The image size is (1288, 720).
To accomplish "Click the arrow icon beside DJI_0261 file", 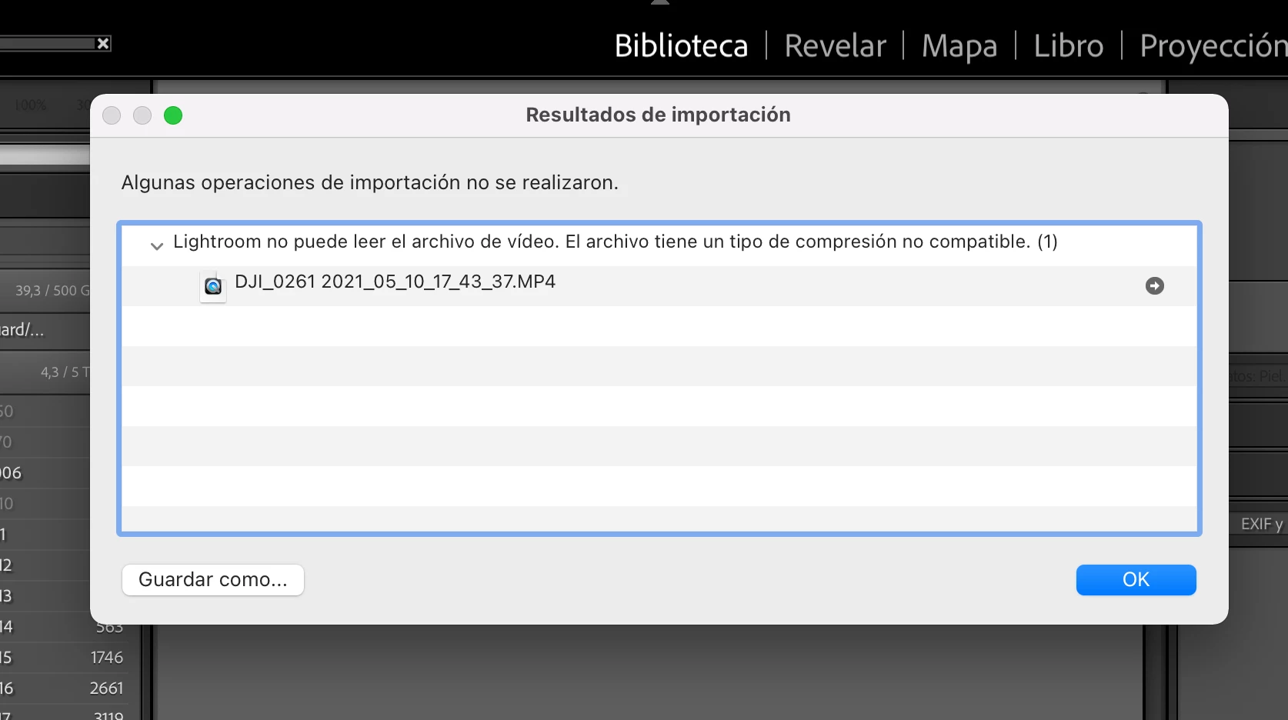I will pos(1154,285).
